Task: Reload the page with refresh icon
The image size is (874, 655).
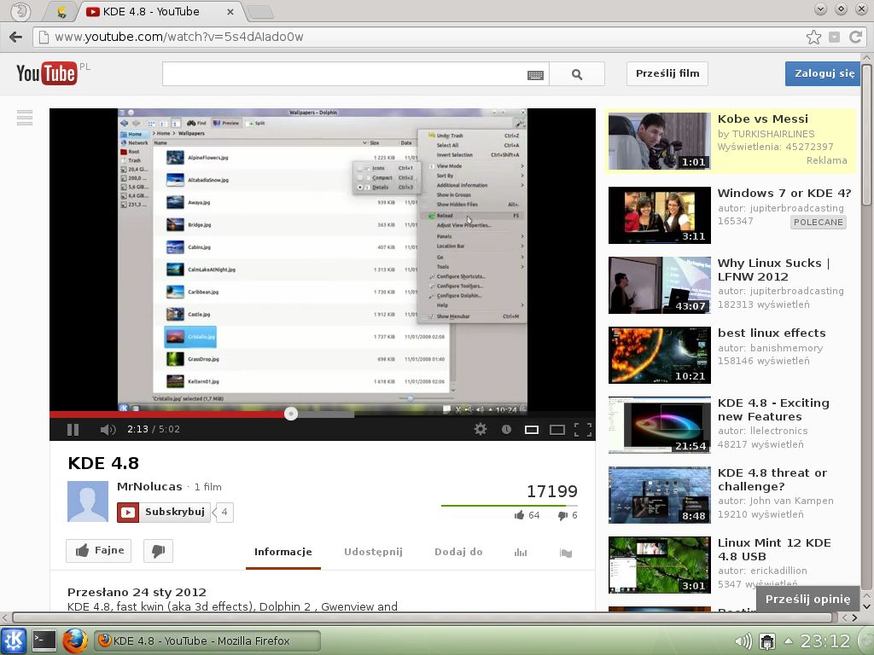Action: 855,37
